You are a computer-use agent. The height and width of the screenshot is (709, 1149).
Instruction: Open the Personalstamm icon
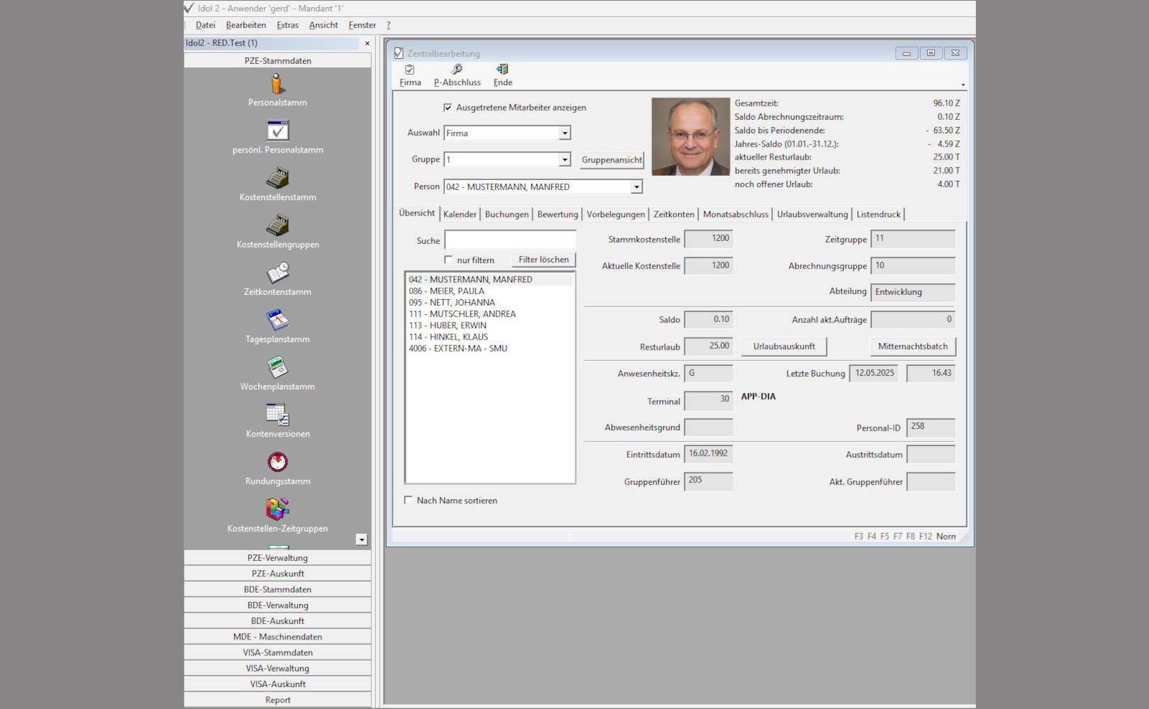[277, 84]
